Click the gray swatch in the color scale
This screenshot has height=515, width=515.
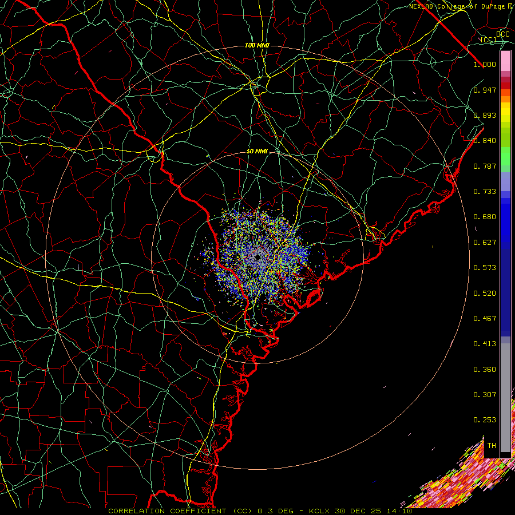[x=505, y=398]
